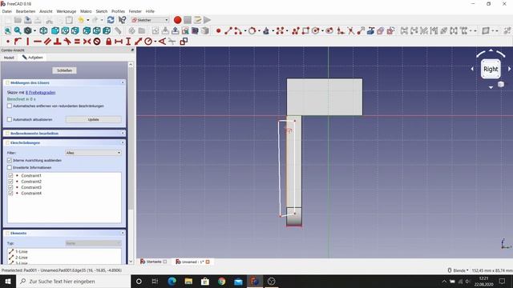
Task: Switch to the Modell tab
Action: (9, 58)
